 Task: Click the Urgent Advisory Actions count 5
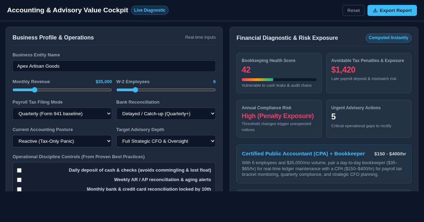[334, 117]
